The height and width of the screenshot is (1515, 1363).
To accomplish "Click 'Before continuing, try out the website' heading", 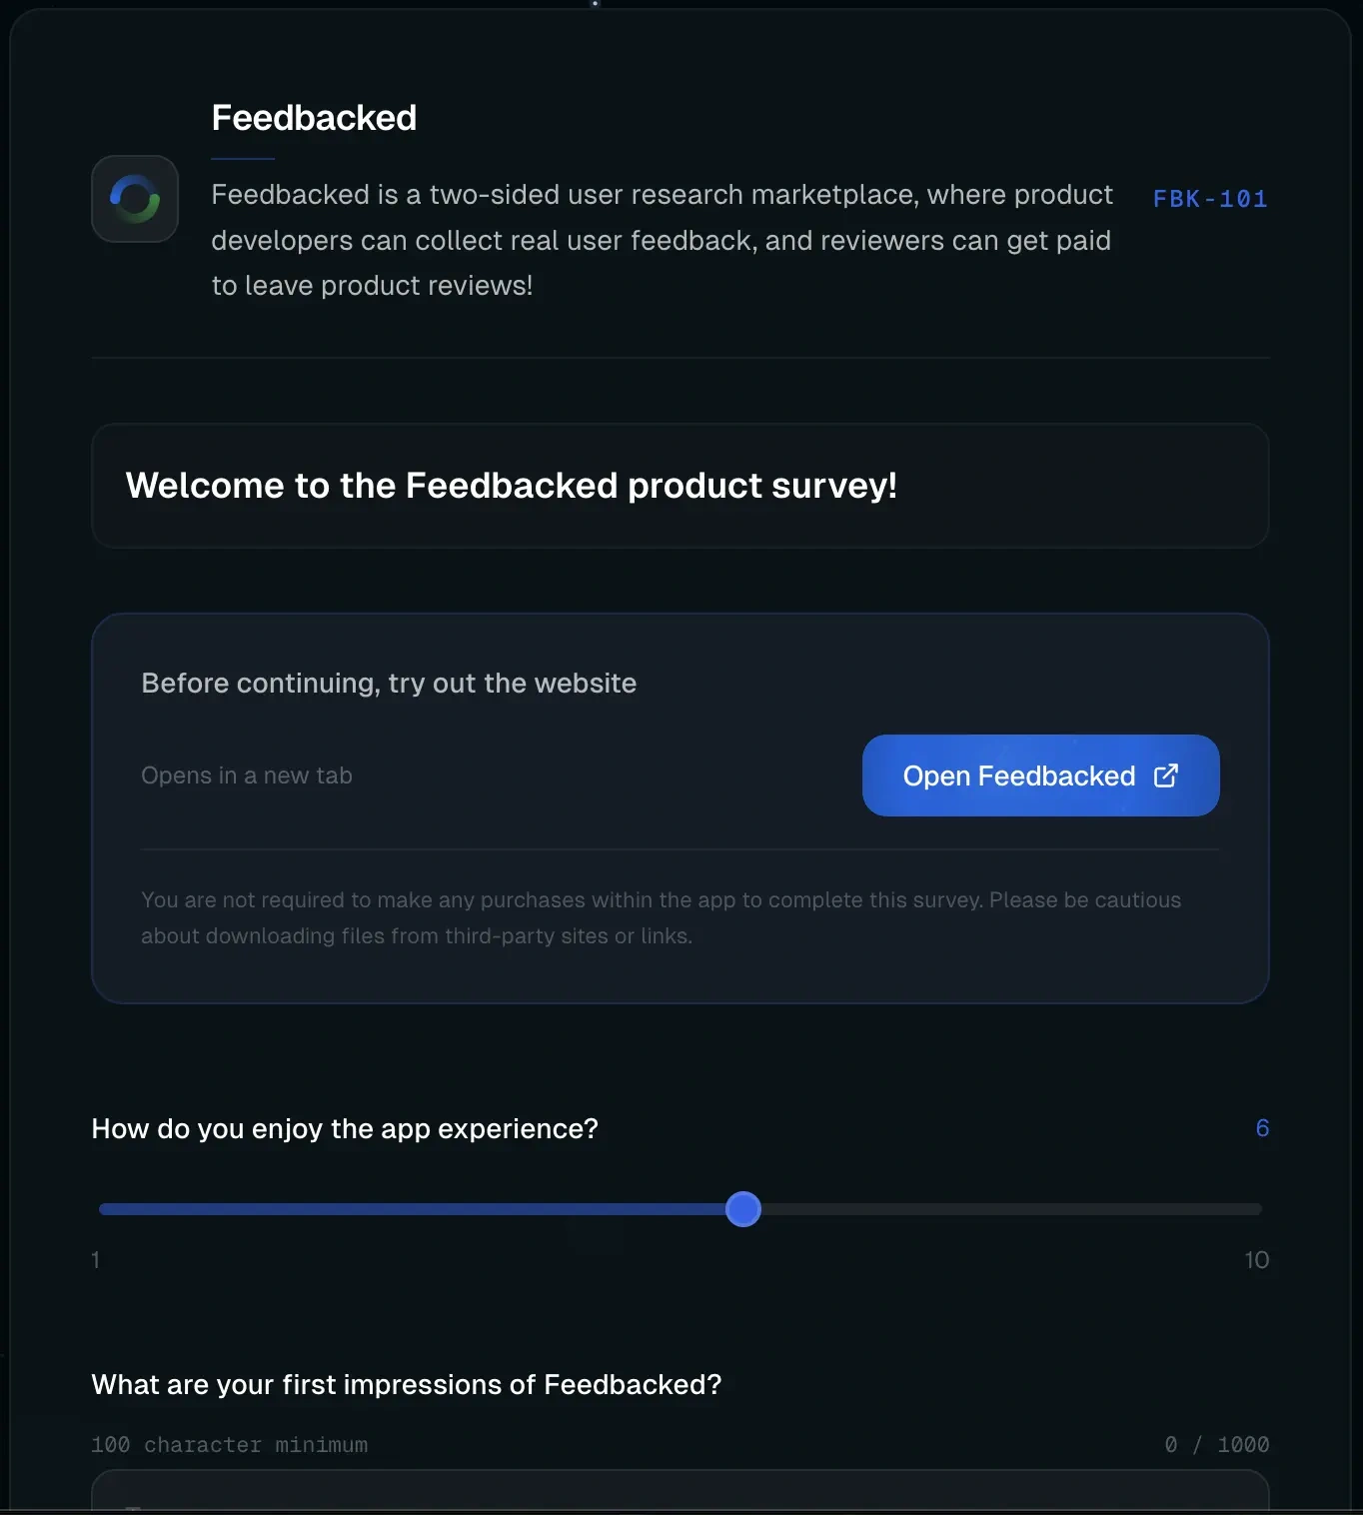I will click(x=389, y=684).
